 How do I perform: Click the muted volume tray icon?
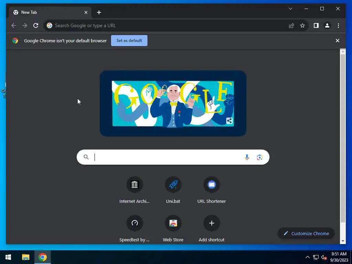[x=324, y=257]
